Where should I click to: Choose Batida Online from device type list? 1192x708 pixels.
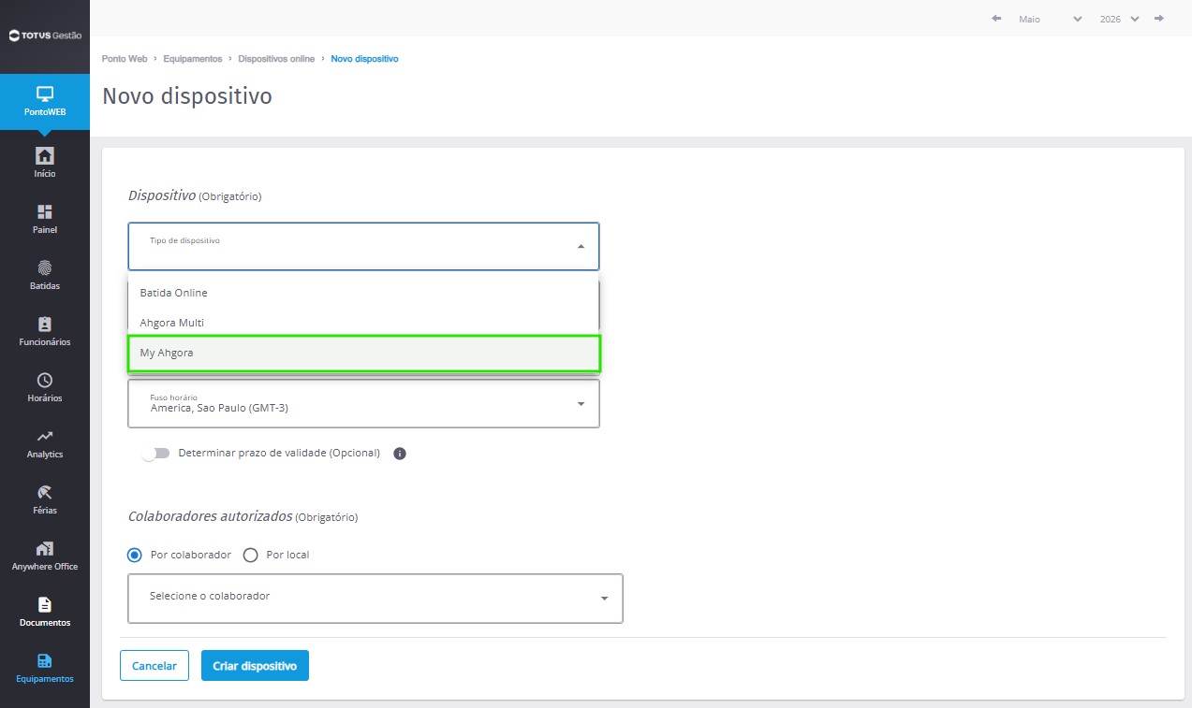pyautogui.click(x=363, y=293)
